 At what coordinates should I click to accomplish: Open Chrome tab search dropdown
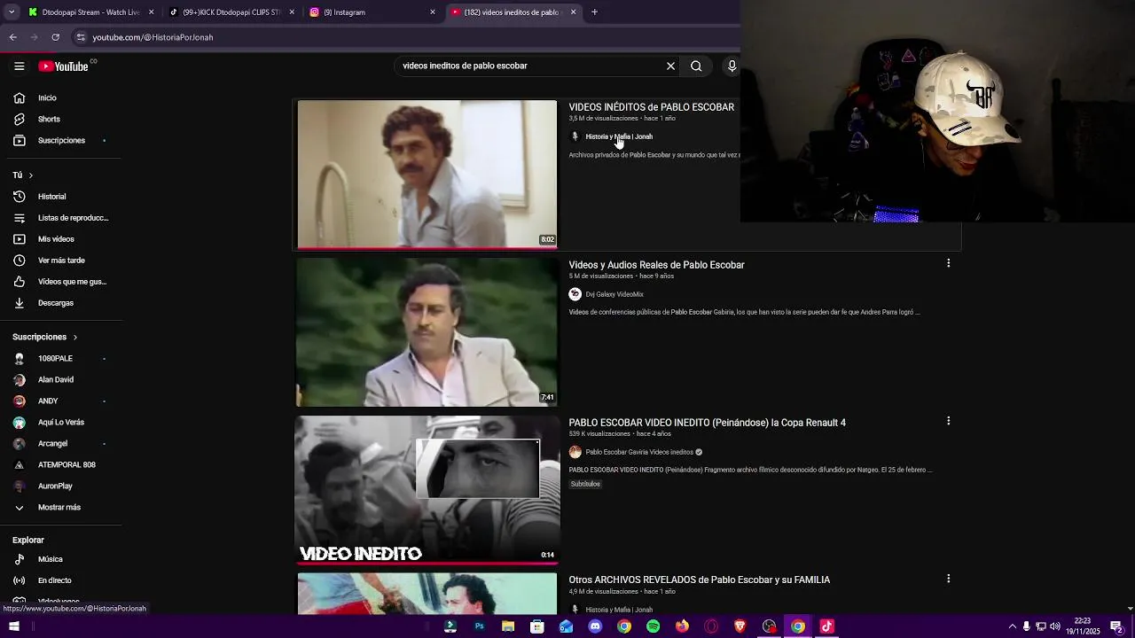(x=12, y=12)
